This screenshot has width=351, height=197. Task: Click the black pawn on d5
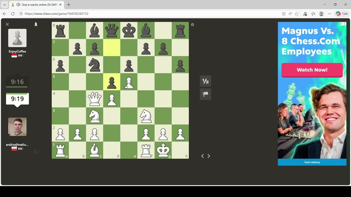pos(112,82)
